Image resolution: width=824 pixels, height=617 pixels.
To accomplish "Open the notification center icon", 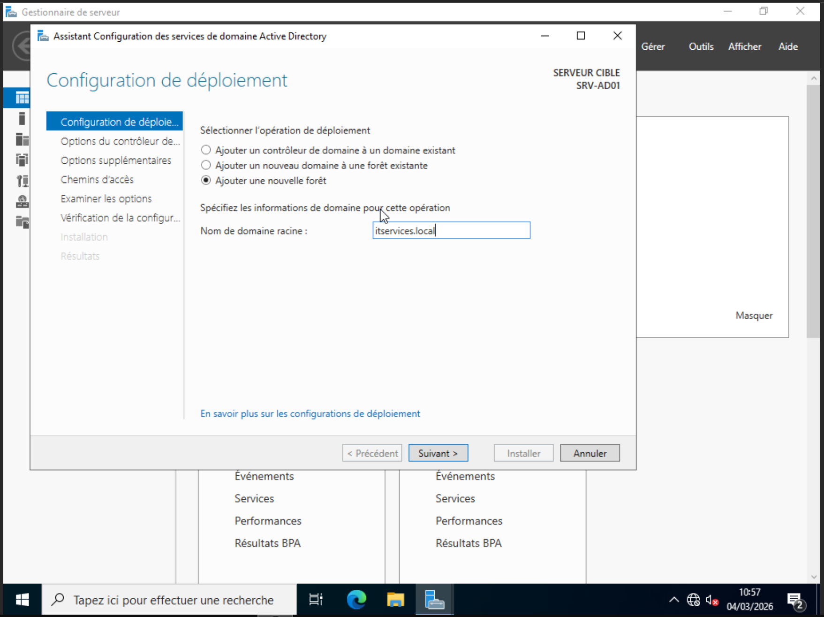I will [795, 600].
